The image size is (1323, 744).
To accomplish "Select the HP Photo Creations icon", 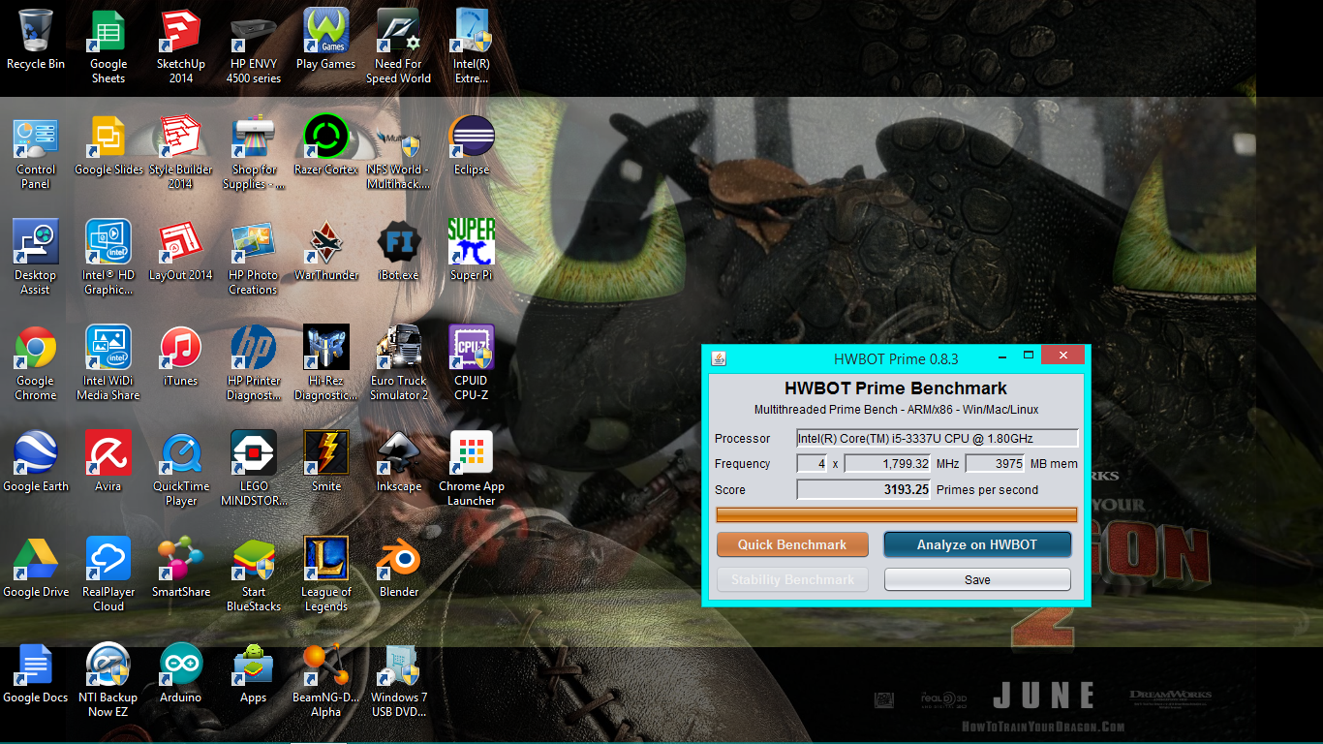I will 254,242.
